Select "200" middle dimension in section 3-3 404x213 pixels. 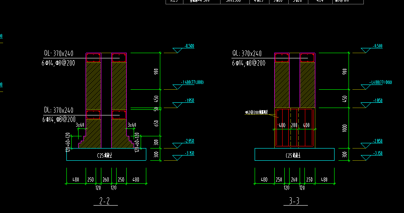(294, 125)
